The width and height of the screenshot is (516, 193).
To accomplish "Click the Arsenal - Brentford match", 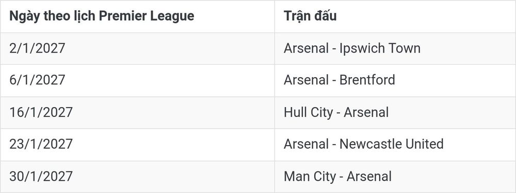I will click(x=340, y=80).
